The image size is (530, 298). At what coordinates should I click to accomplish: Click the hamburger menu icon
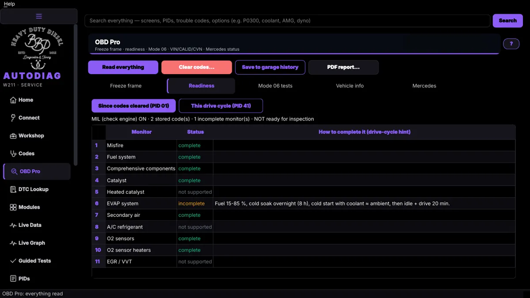click(x=39, y=16)
